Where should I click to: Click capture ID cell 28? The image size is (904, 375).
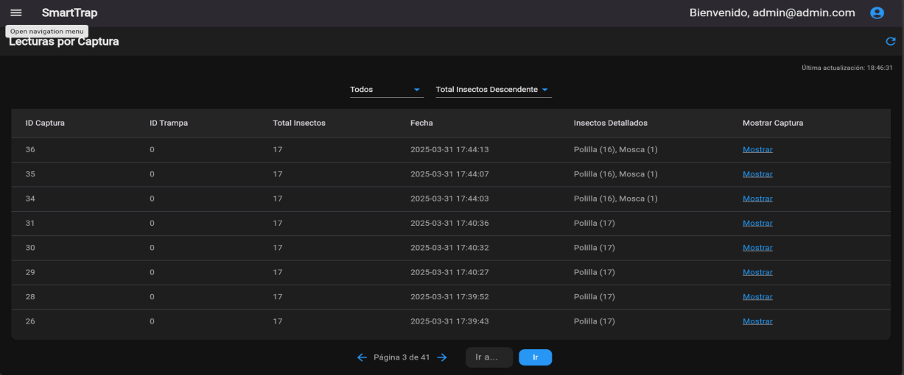tap(30, 297)
